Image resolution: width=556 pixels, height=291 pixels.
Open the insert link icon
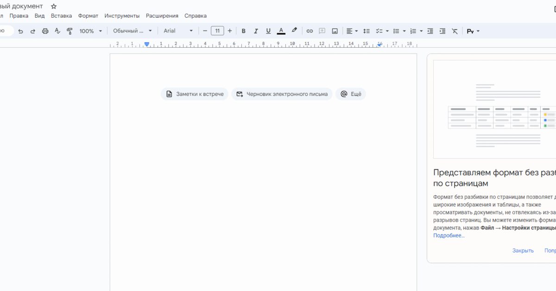[309, 31]
